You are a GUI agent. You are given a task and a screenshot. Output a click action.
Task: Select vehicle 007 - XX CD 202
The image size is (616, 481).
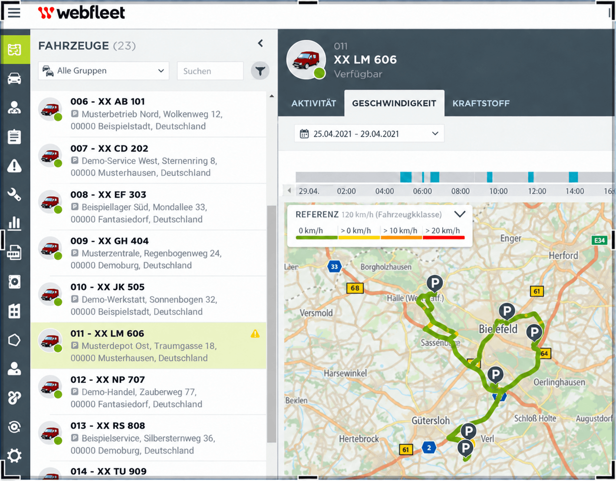click(x=148, y=160)
